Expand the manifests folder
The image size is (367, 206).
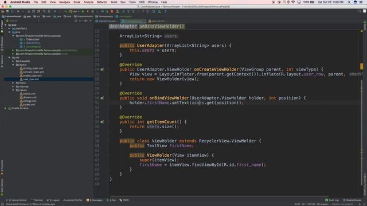(x=9, y=29)
